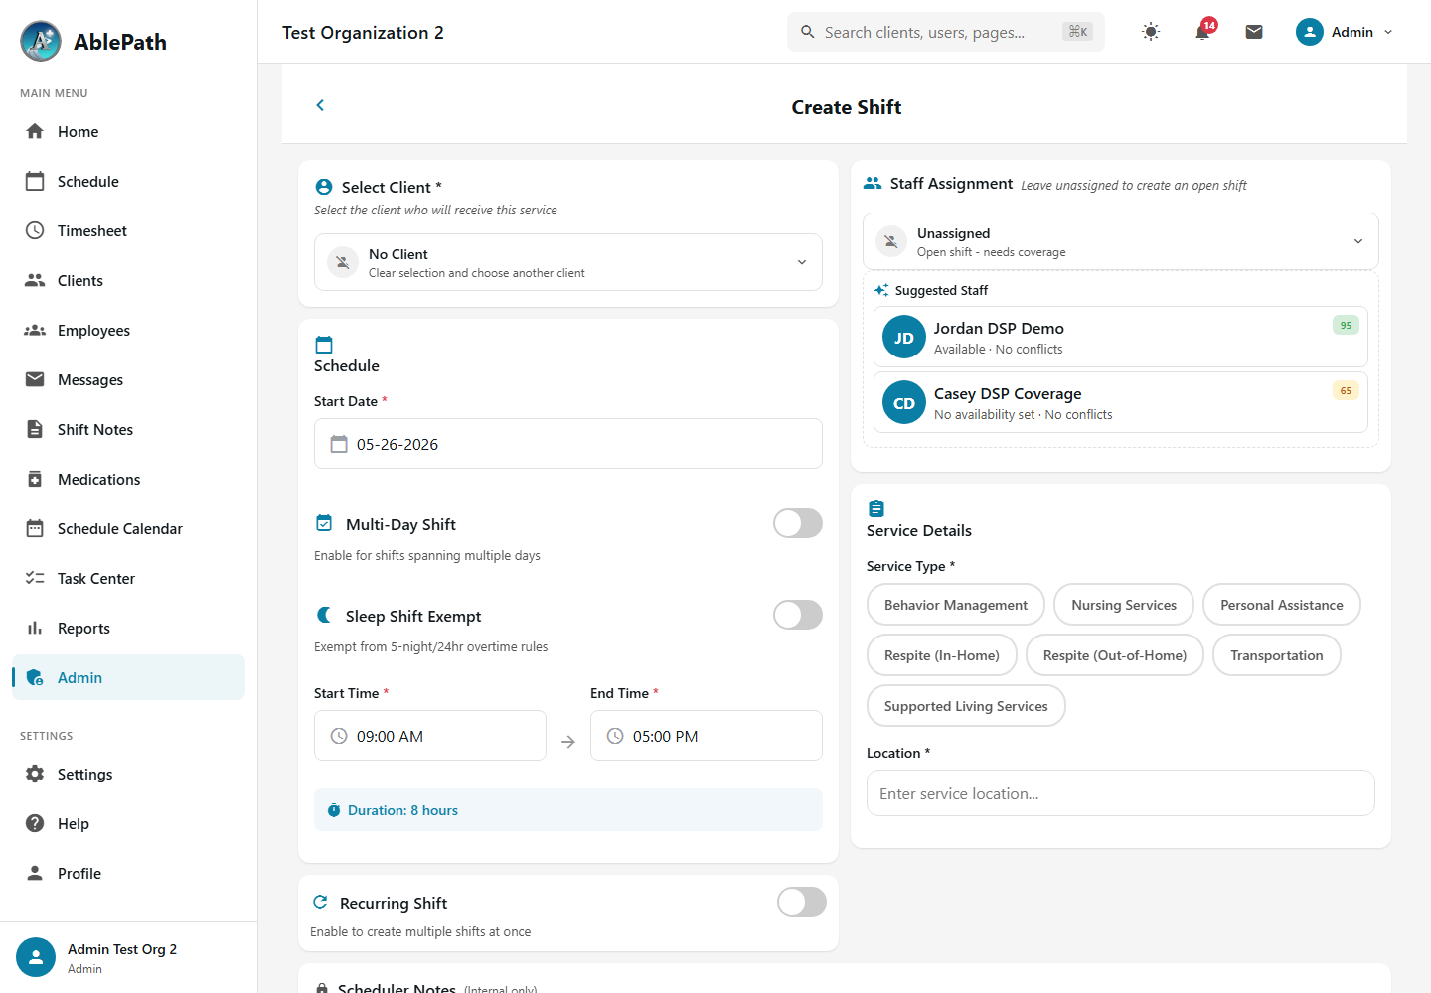Click the Task Center checklist icon
Viewport: 1431px width, 993px height.
[x=35, y=578]
